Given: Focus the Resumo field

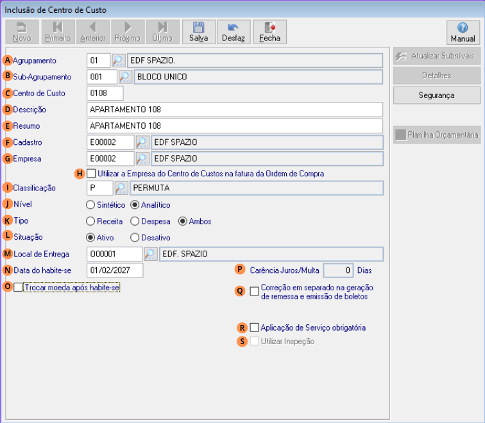Looking at the screenshot, I should point(235,126).
